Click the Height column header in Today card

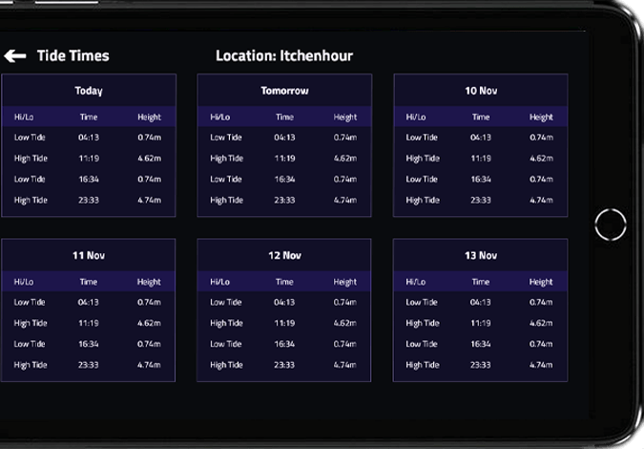coord(150,118)
